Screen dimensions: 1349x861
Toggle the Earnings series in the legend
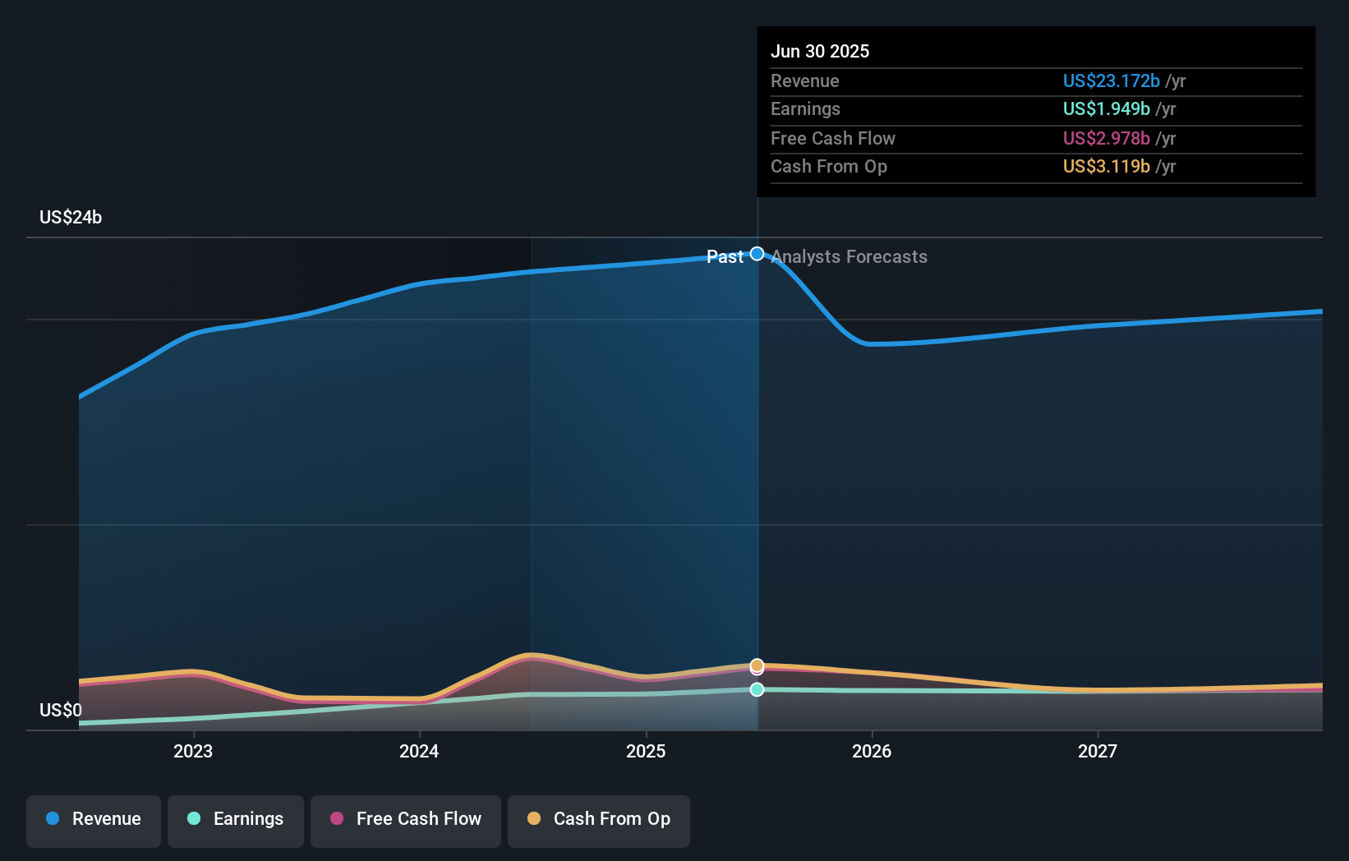pyautogui.click(x=236, y=821)
